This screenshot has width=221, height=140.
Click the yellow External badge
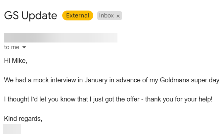click(x=77, y=15)
